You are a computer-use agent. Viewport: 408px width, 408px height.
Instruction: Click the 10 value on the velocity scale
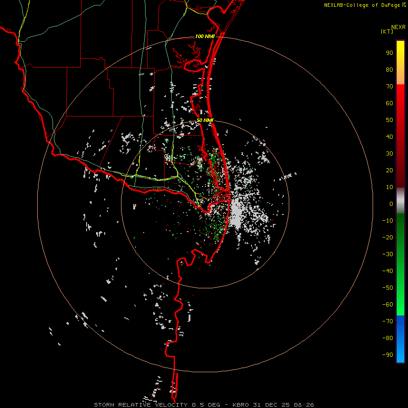pos(389,187)
